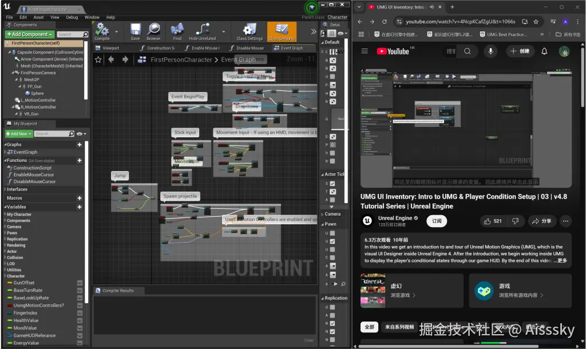
Task: Toggle GameHUDReferance variable visibility
Action: point(80,335)
